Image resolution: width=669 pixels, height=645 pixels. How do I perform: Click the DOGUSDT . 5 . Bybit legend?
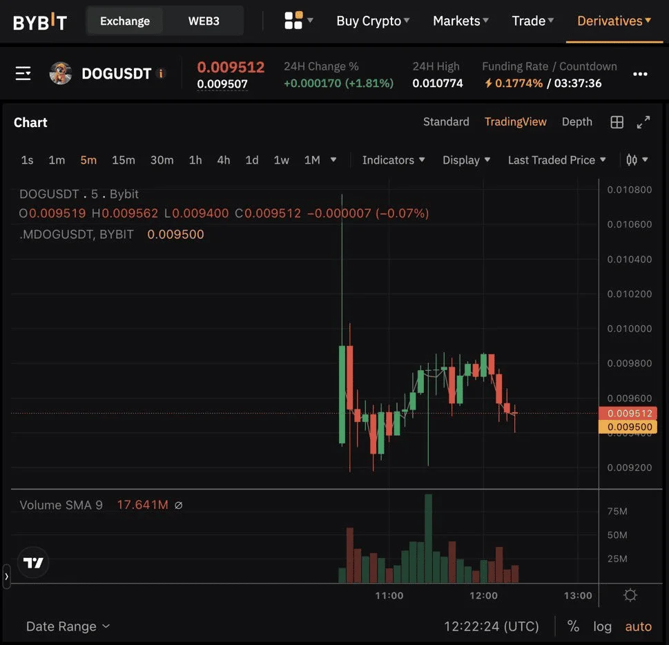[x=79, y=194]
